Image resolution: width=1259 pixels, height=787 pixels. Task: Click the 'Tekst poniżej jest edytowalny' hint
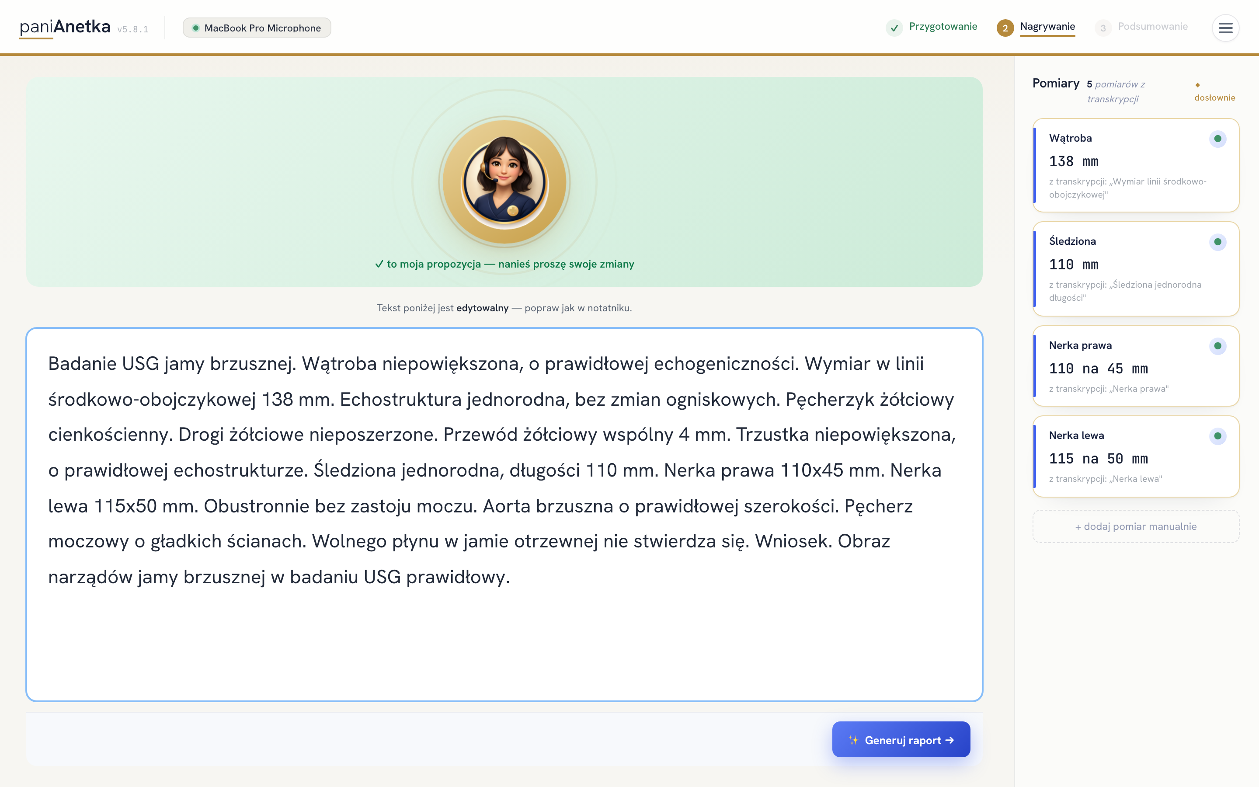pyautogui.click(x=504, y=308)
